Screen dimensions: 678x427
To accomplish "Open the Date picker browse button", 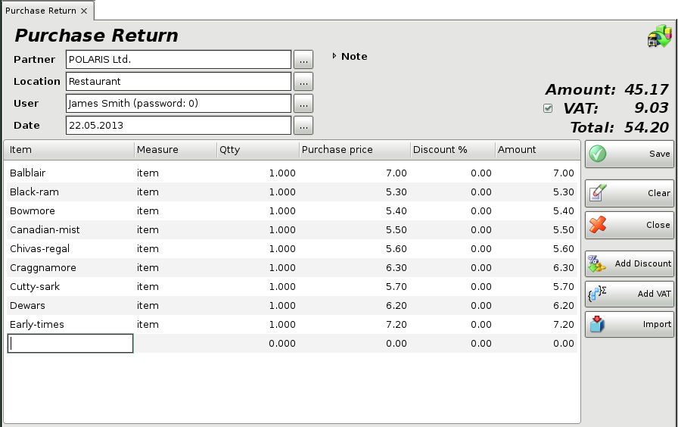I will click(303, 125).
